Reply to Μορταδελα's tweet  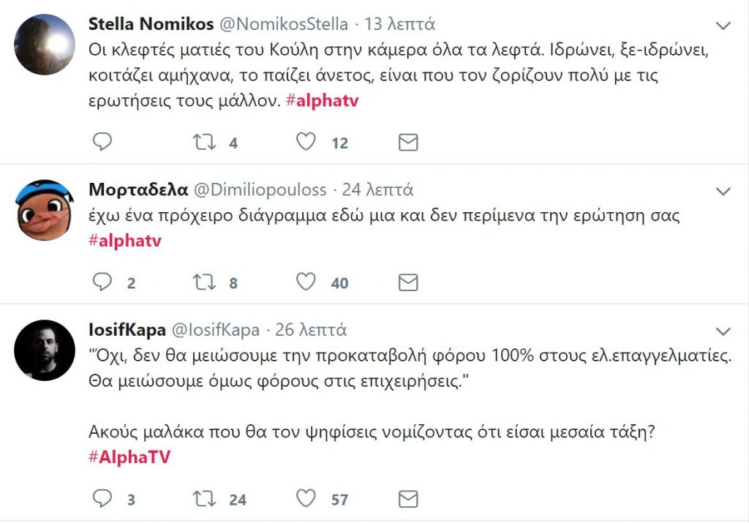[102, 282]
